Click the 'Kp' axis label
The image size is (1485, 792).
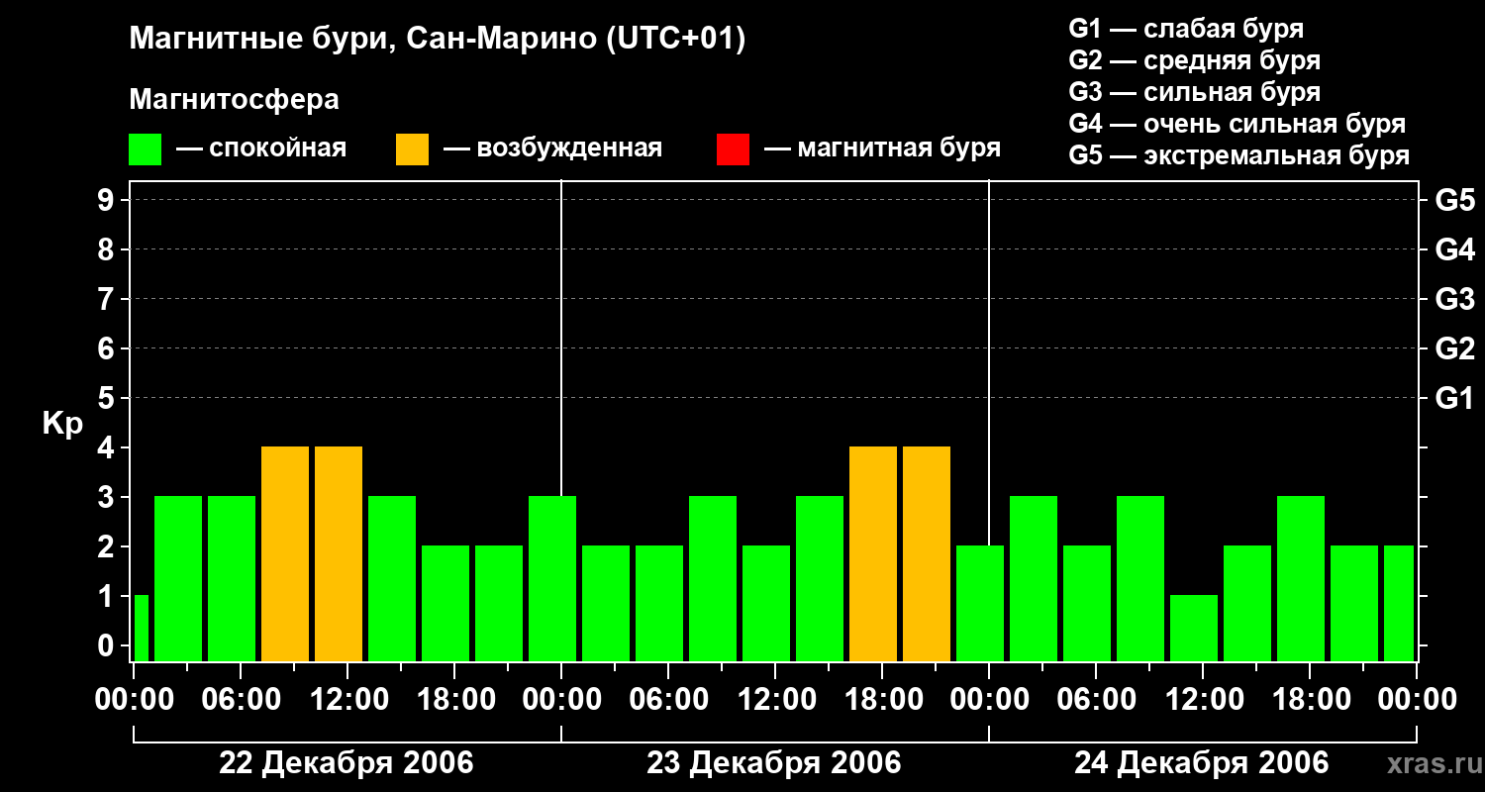62,424
